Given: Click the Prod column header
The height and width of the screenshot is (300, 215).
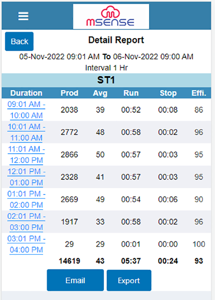Looking at the screenshot, I should [69, 93].
